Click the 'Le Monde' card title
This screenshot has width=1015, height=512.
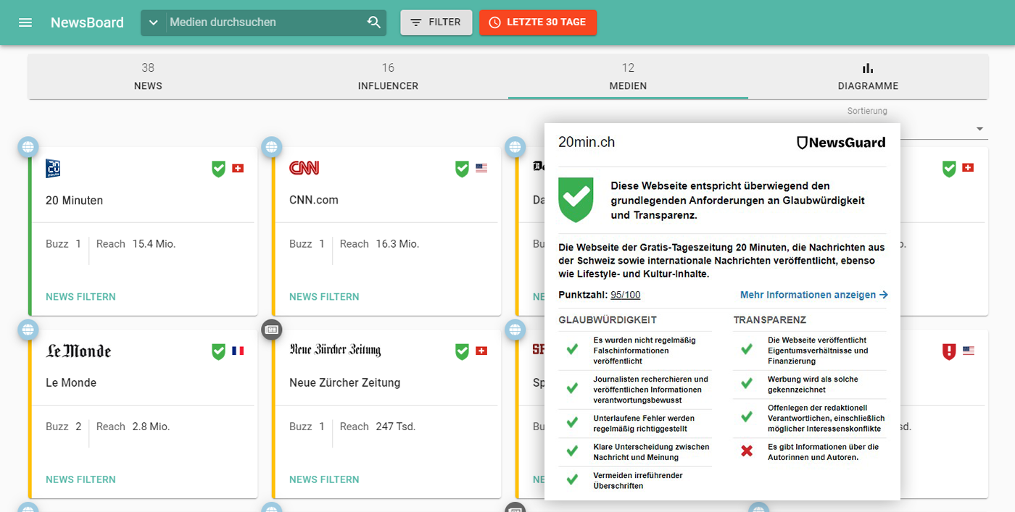click(71, 383)
